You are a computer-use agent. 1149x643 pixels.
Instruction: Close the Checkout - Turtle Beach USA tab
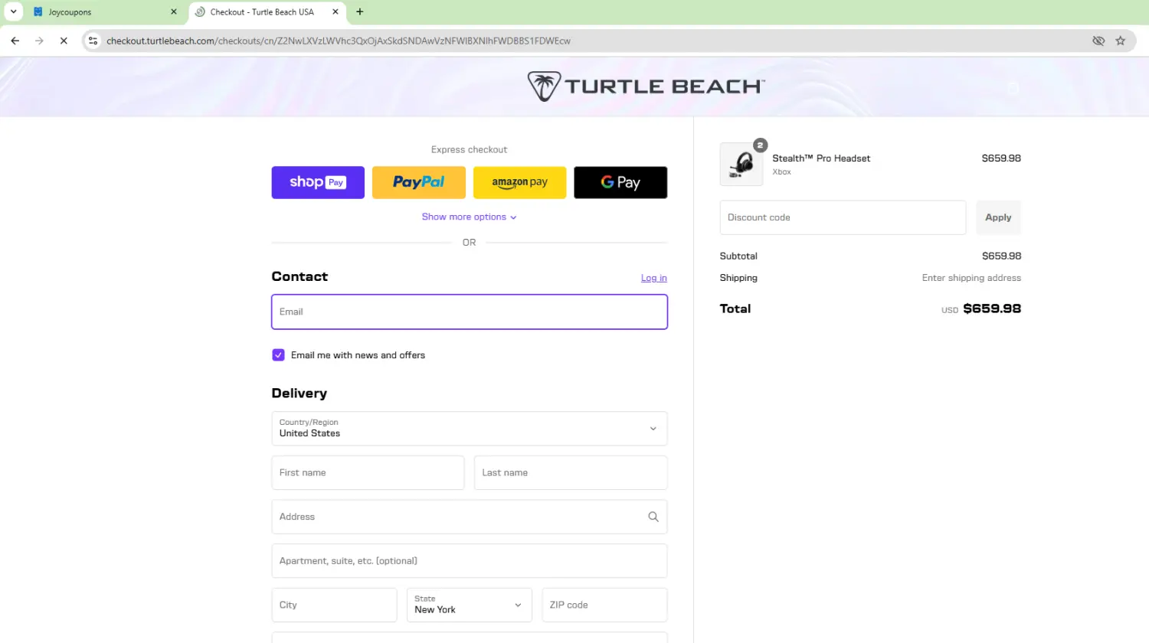[336, 12]
